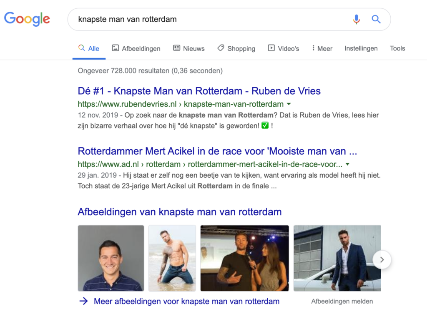Viewport: 427px width, 317px height.
Task: Open 'Rotterdammer Mert Acikel in de race' result
Action: point(217,151)
